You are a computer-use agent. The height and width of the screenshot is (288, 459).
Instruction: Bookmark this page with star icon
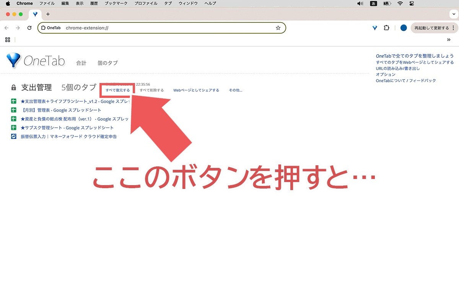click(x=278, y=28)
